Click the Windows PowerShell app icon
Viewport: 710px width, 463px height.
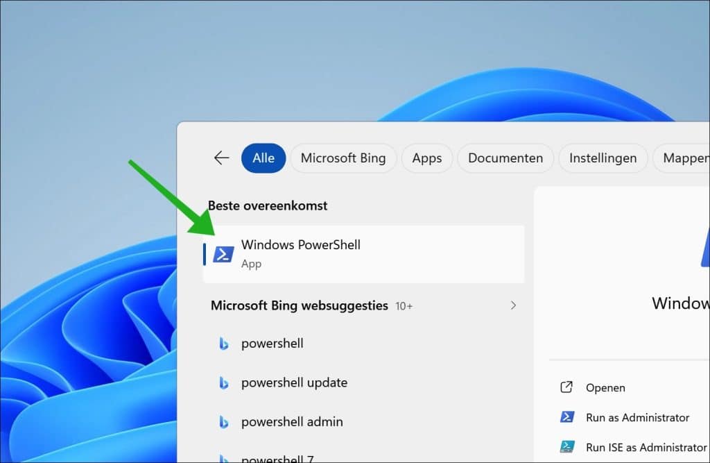[224, 254]
